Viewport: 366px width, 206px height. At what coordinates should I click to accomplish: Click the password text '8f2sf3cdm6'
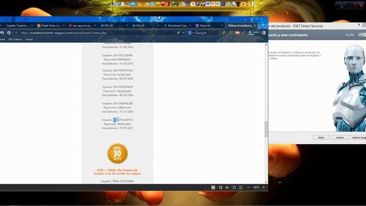click(124, 124)
